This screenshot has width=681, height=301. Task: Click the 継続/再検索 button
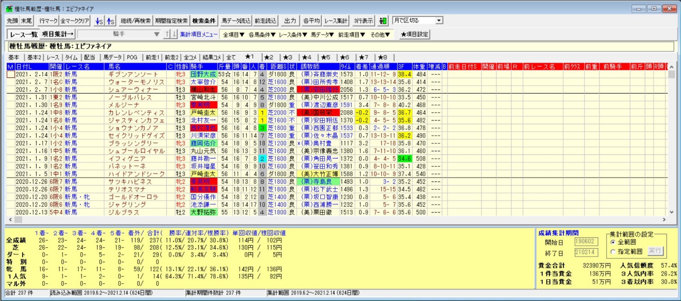[135, 21]
